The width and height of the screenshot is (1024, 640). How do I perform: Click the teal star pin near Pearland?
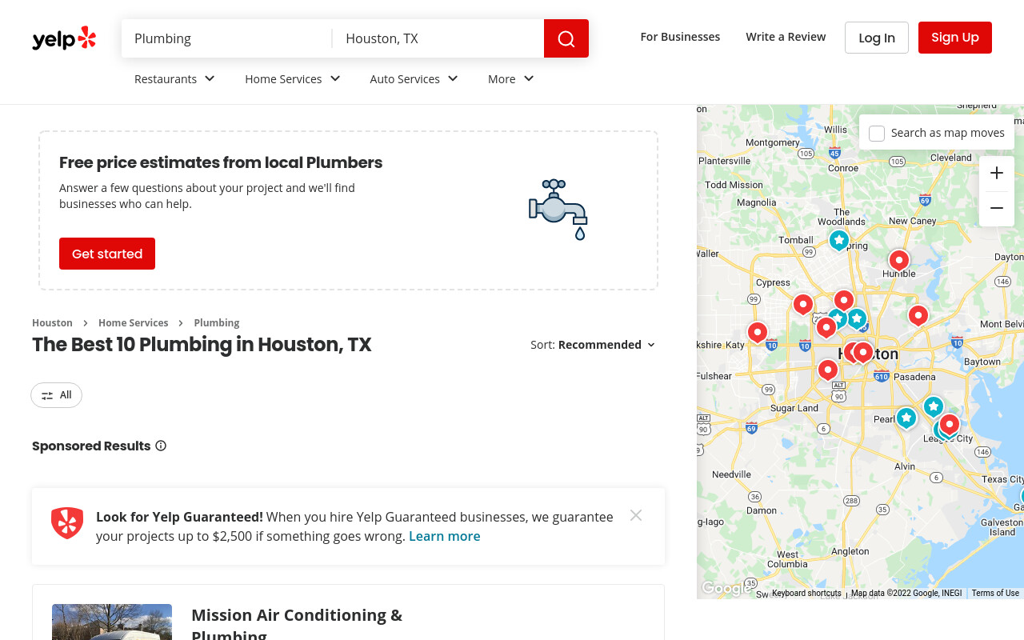pos(906,418)
